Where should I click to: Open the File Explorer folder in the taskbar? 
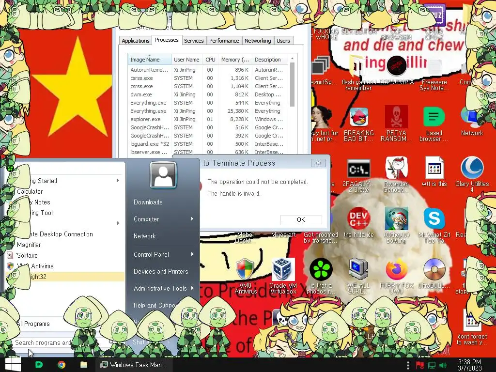click(x=84, y=365)
